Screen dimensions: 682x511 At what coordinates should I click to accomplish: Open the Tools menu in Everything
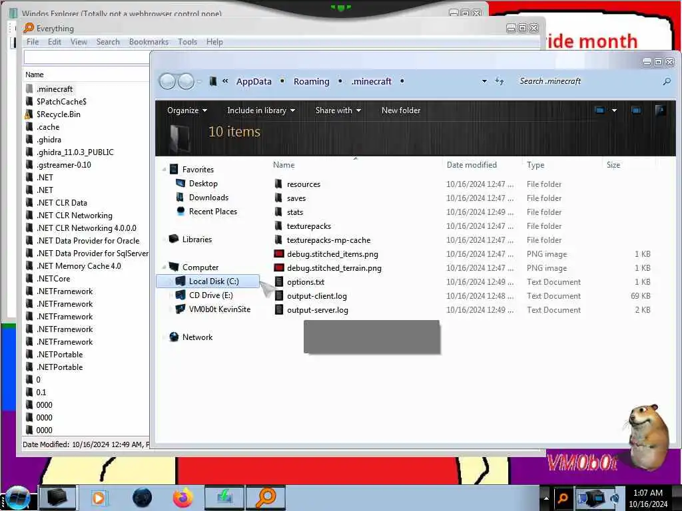[x=187, y=42]
